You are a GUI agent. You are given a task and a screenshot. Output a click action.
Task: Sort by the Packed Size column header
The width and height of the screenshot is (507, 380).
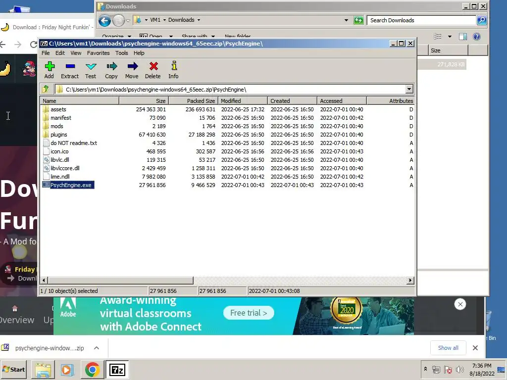click(x=194, y=101)
